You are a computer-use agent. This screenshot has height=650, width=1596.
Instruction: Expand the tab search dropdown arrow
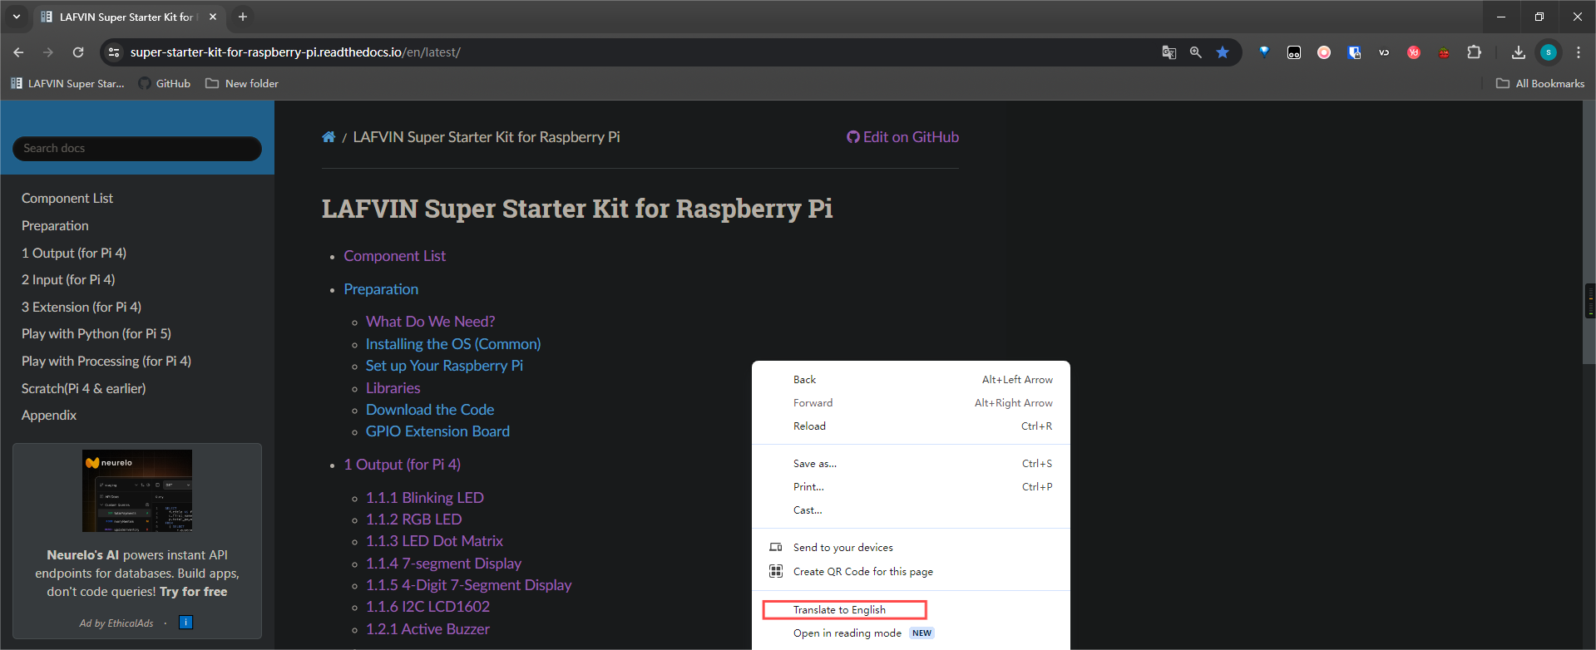click(16, 17)
